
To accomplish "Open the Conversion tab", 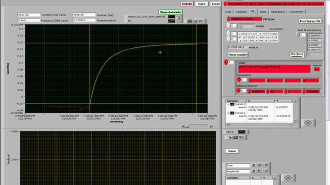I will coord(296,12).
